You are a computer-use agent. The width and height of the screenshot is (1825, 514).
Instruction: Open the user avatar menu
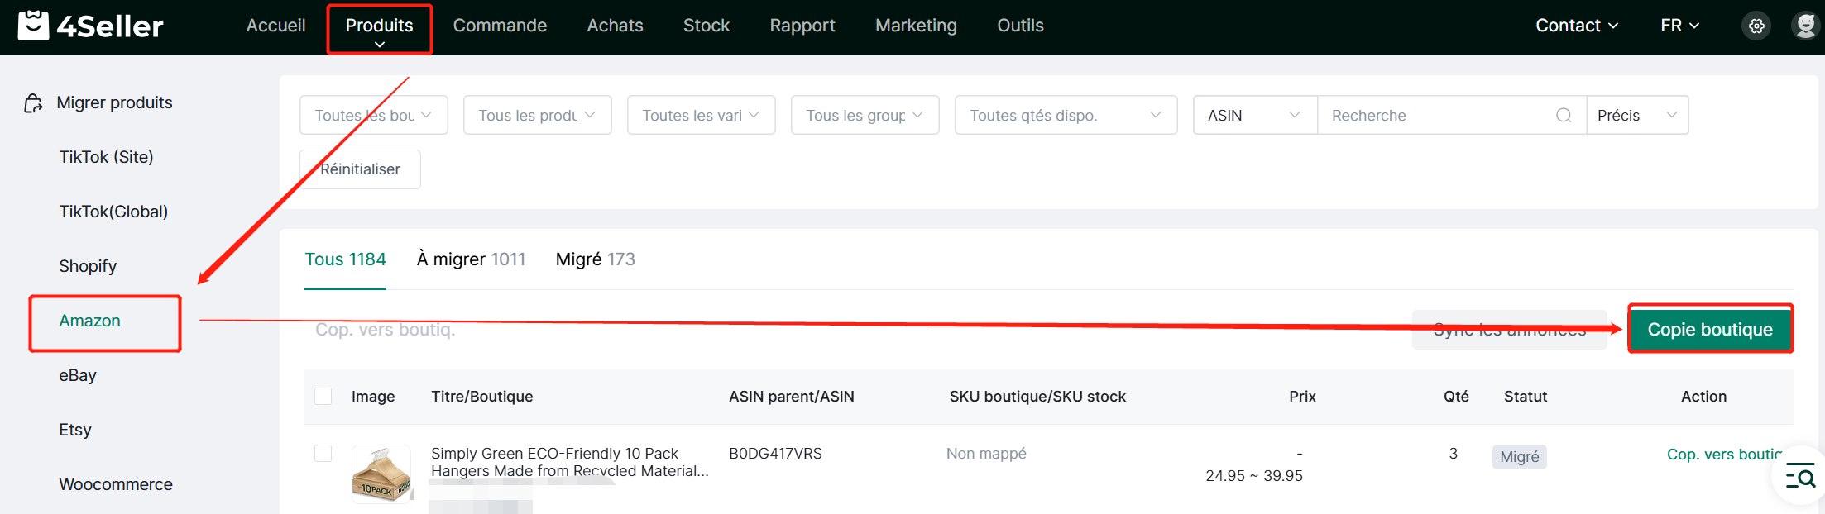[1806, 26]
